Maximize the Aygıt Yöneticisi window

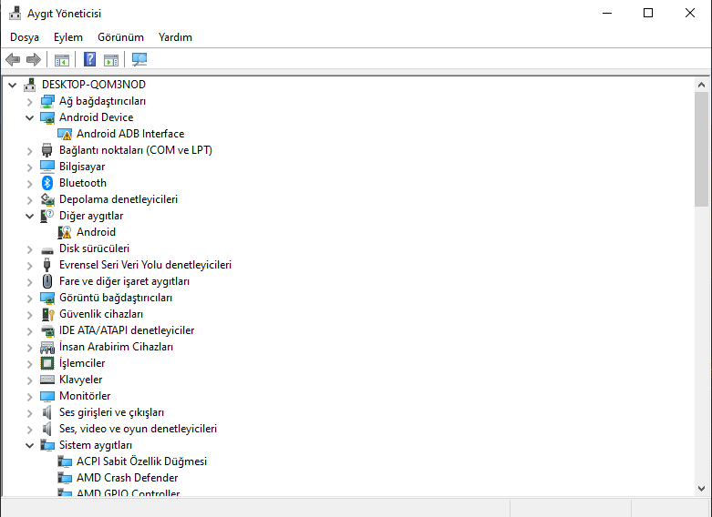click(648, 13)
